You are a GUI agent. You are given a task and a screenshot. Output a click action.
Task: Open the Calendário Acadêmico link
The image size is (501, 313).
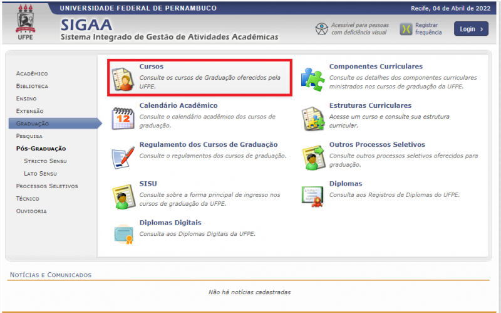point(178,105)
